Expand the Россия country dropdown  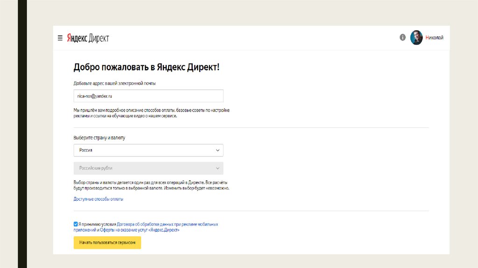click(148, 150)
